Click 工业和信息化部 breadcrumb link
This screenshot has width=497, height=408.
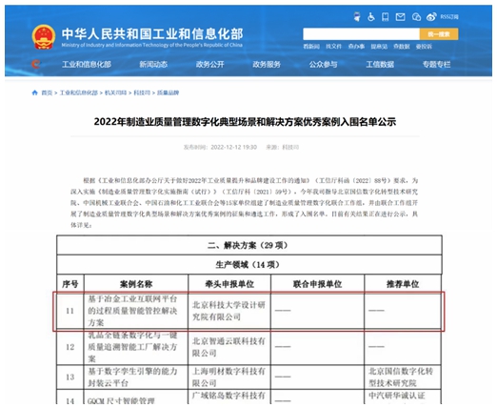click(x=79, y=92)
